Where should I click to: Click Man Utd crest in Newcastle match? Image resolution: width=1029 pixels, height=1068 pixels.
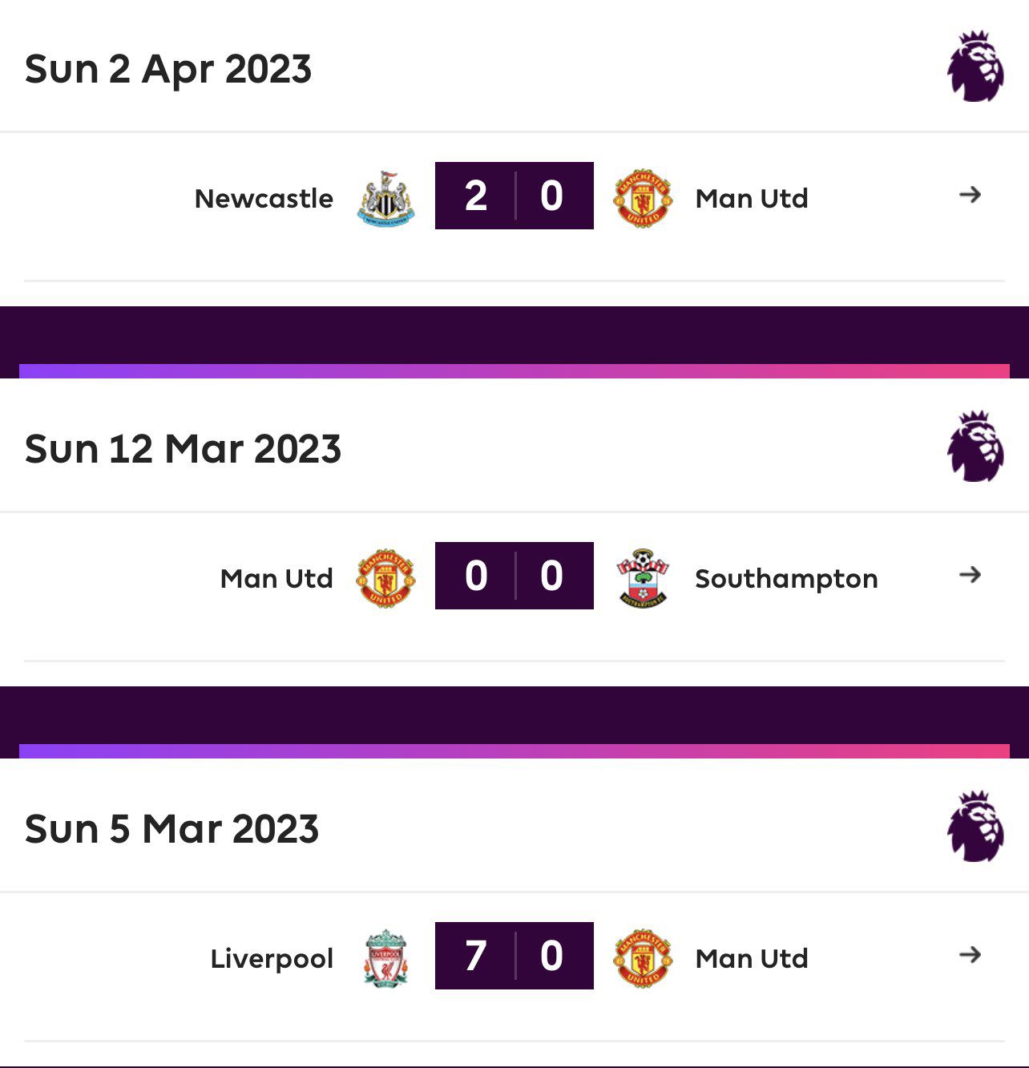tap(642, 197)
